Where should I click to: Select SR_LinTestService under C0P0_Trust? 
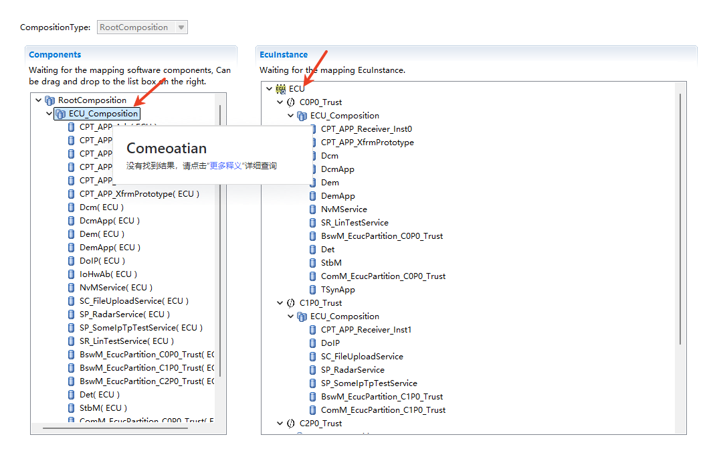(x=354, y=223)
